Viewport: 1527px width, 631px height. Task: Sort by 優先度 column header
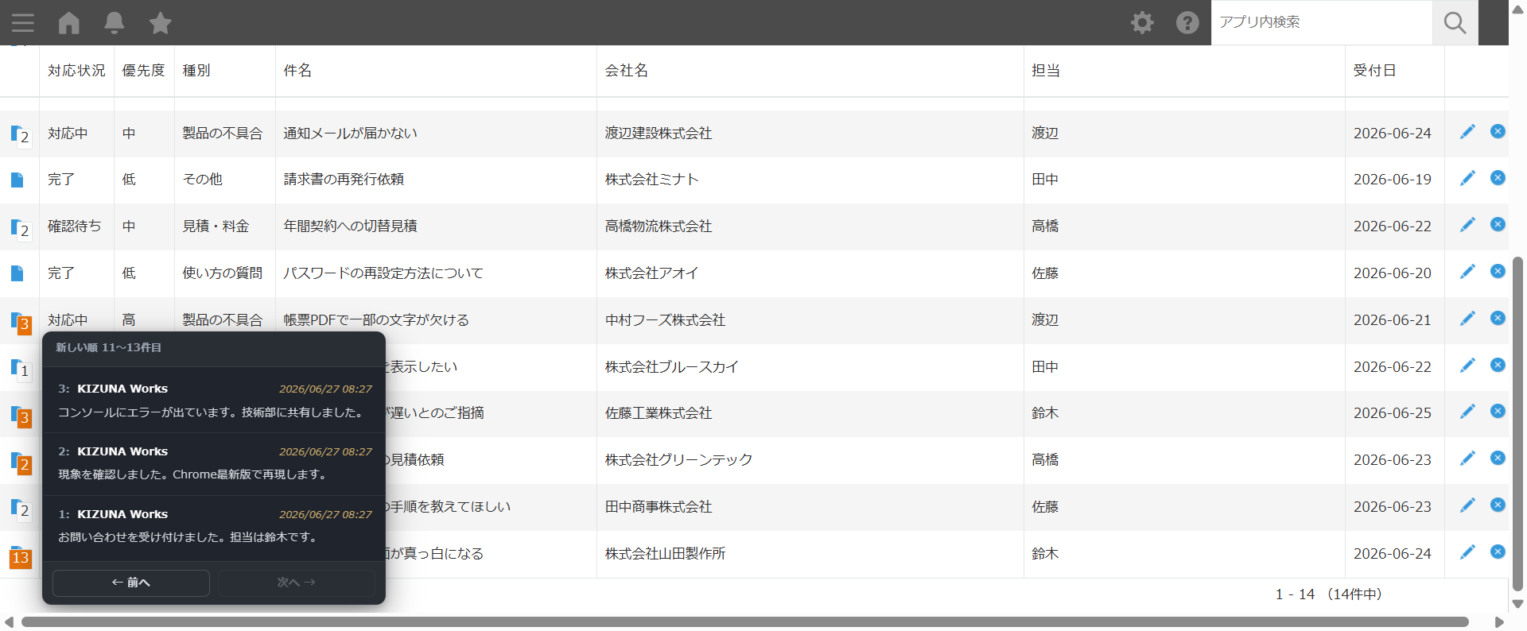pyautogui.click(x=143, y=71)
